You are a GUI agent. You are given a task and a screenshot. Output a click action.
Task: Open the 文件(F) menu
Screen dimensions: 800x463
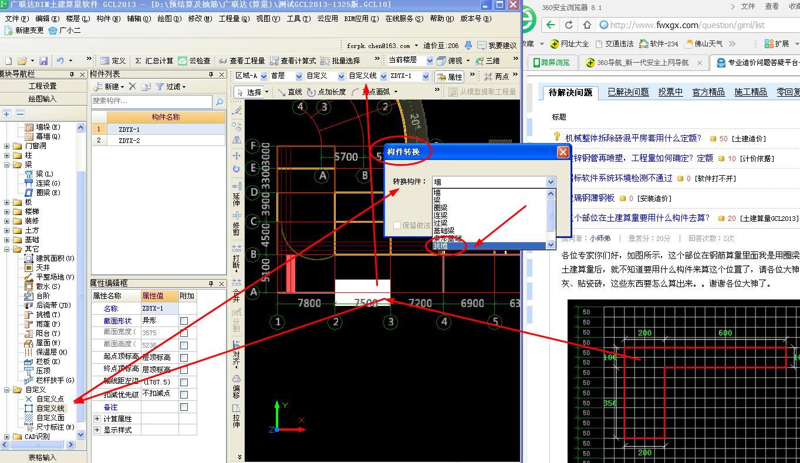point(16,19)
